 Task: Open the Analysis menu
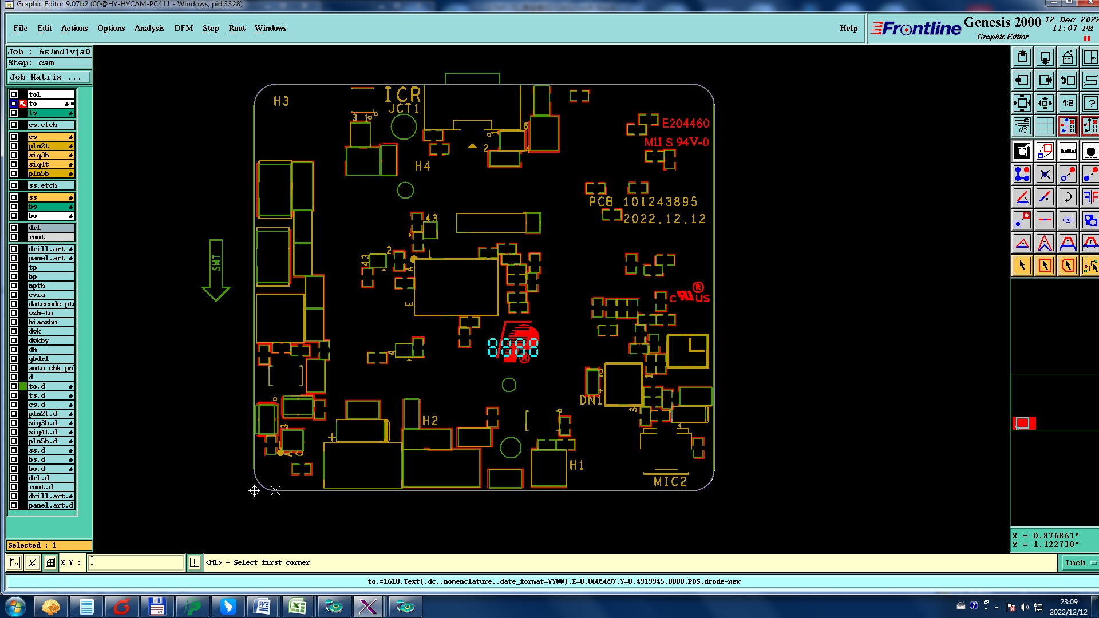coord(149,28)
